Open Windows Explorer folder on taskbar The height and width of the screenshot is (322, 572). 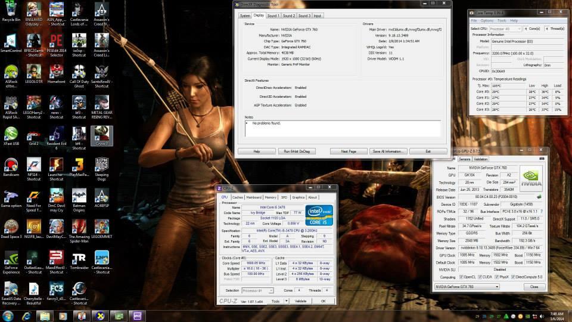tap(45, 316)
